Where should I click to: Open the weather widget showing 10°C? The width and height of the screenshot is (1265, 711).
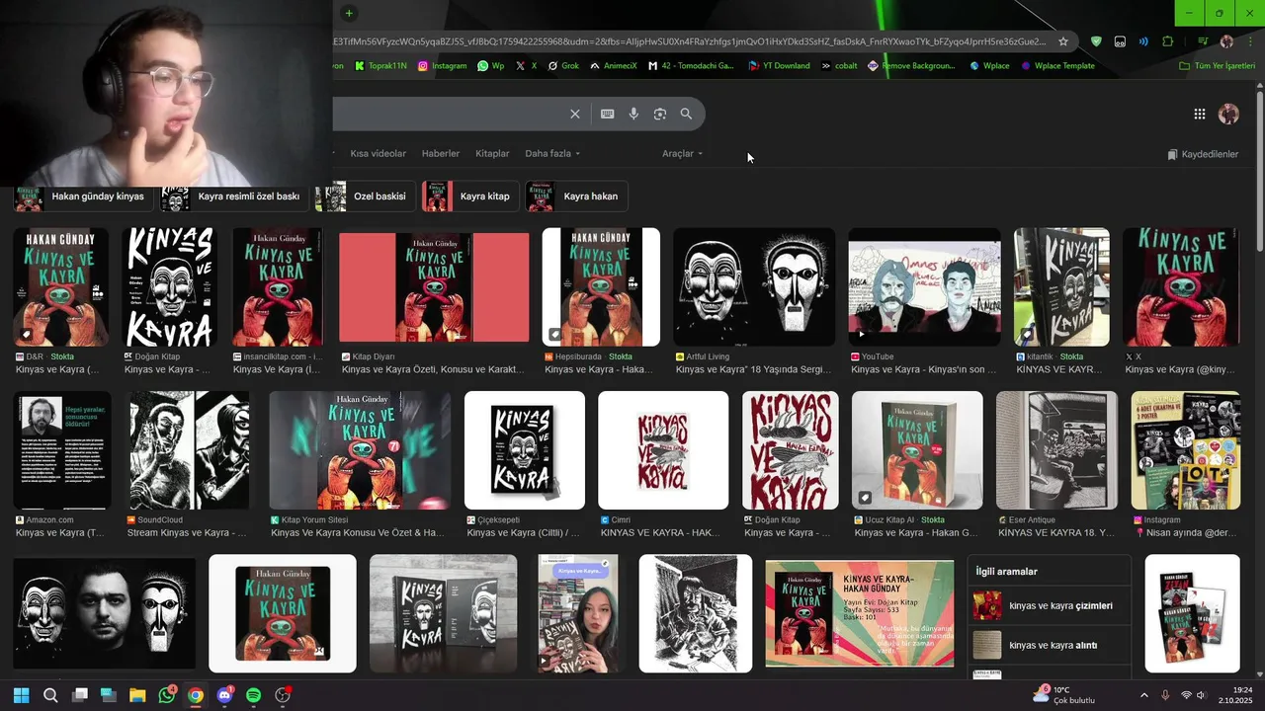tap(1065, 695)
